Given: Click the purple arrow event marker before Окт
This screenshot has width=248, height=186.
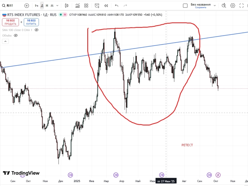Looking at the screenshot, I should click(x=209, y=175).
